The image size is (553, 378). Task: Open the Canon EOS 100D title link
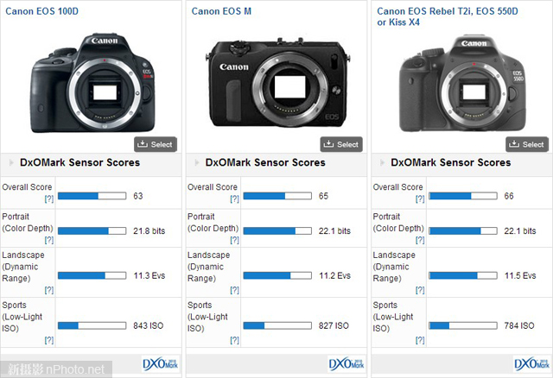(x=41, y=11)
